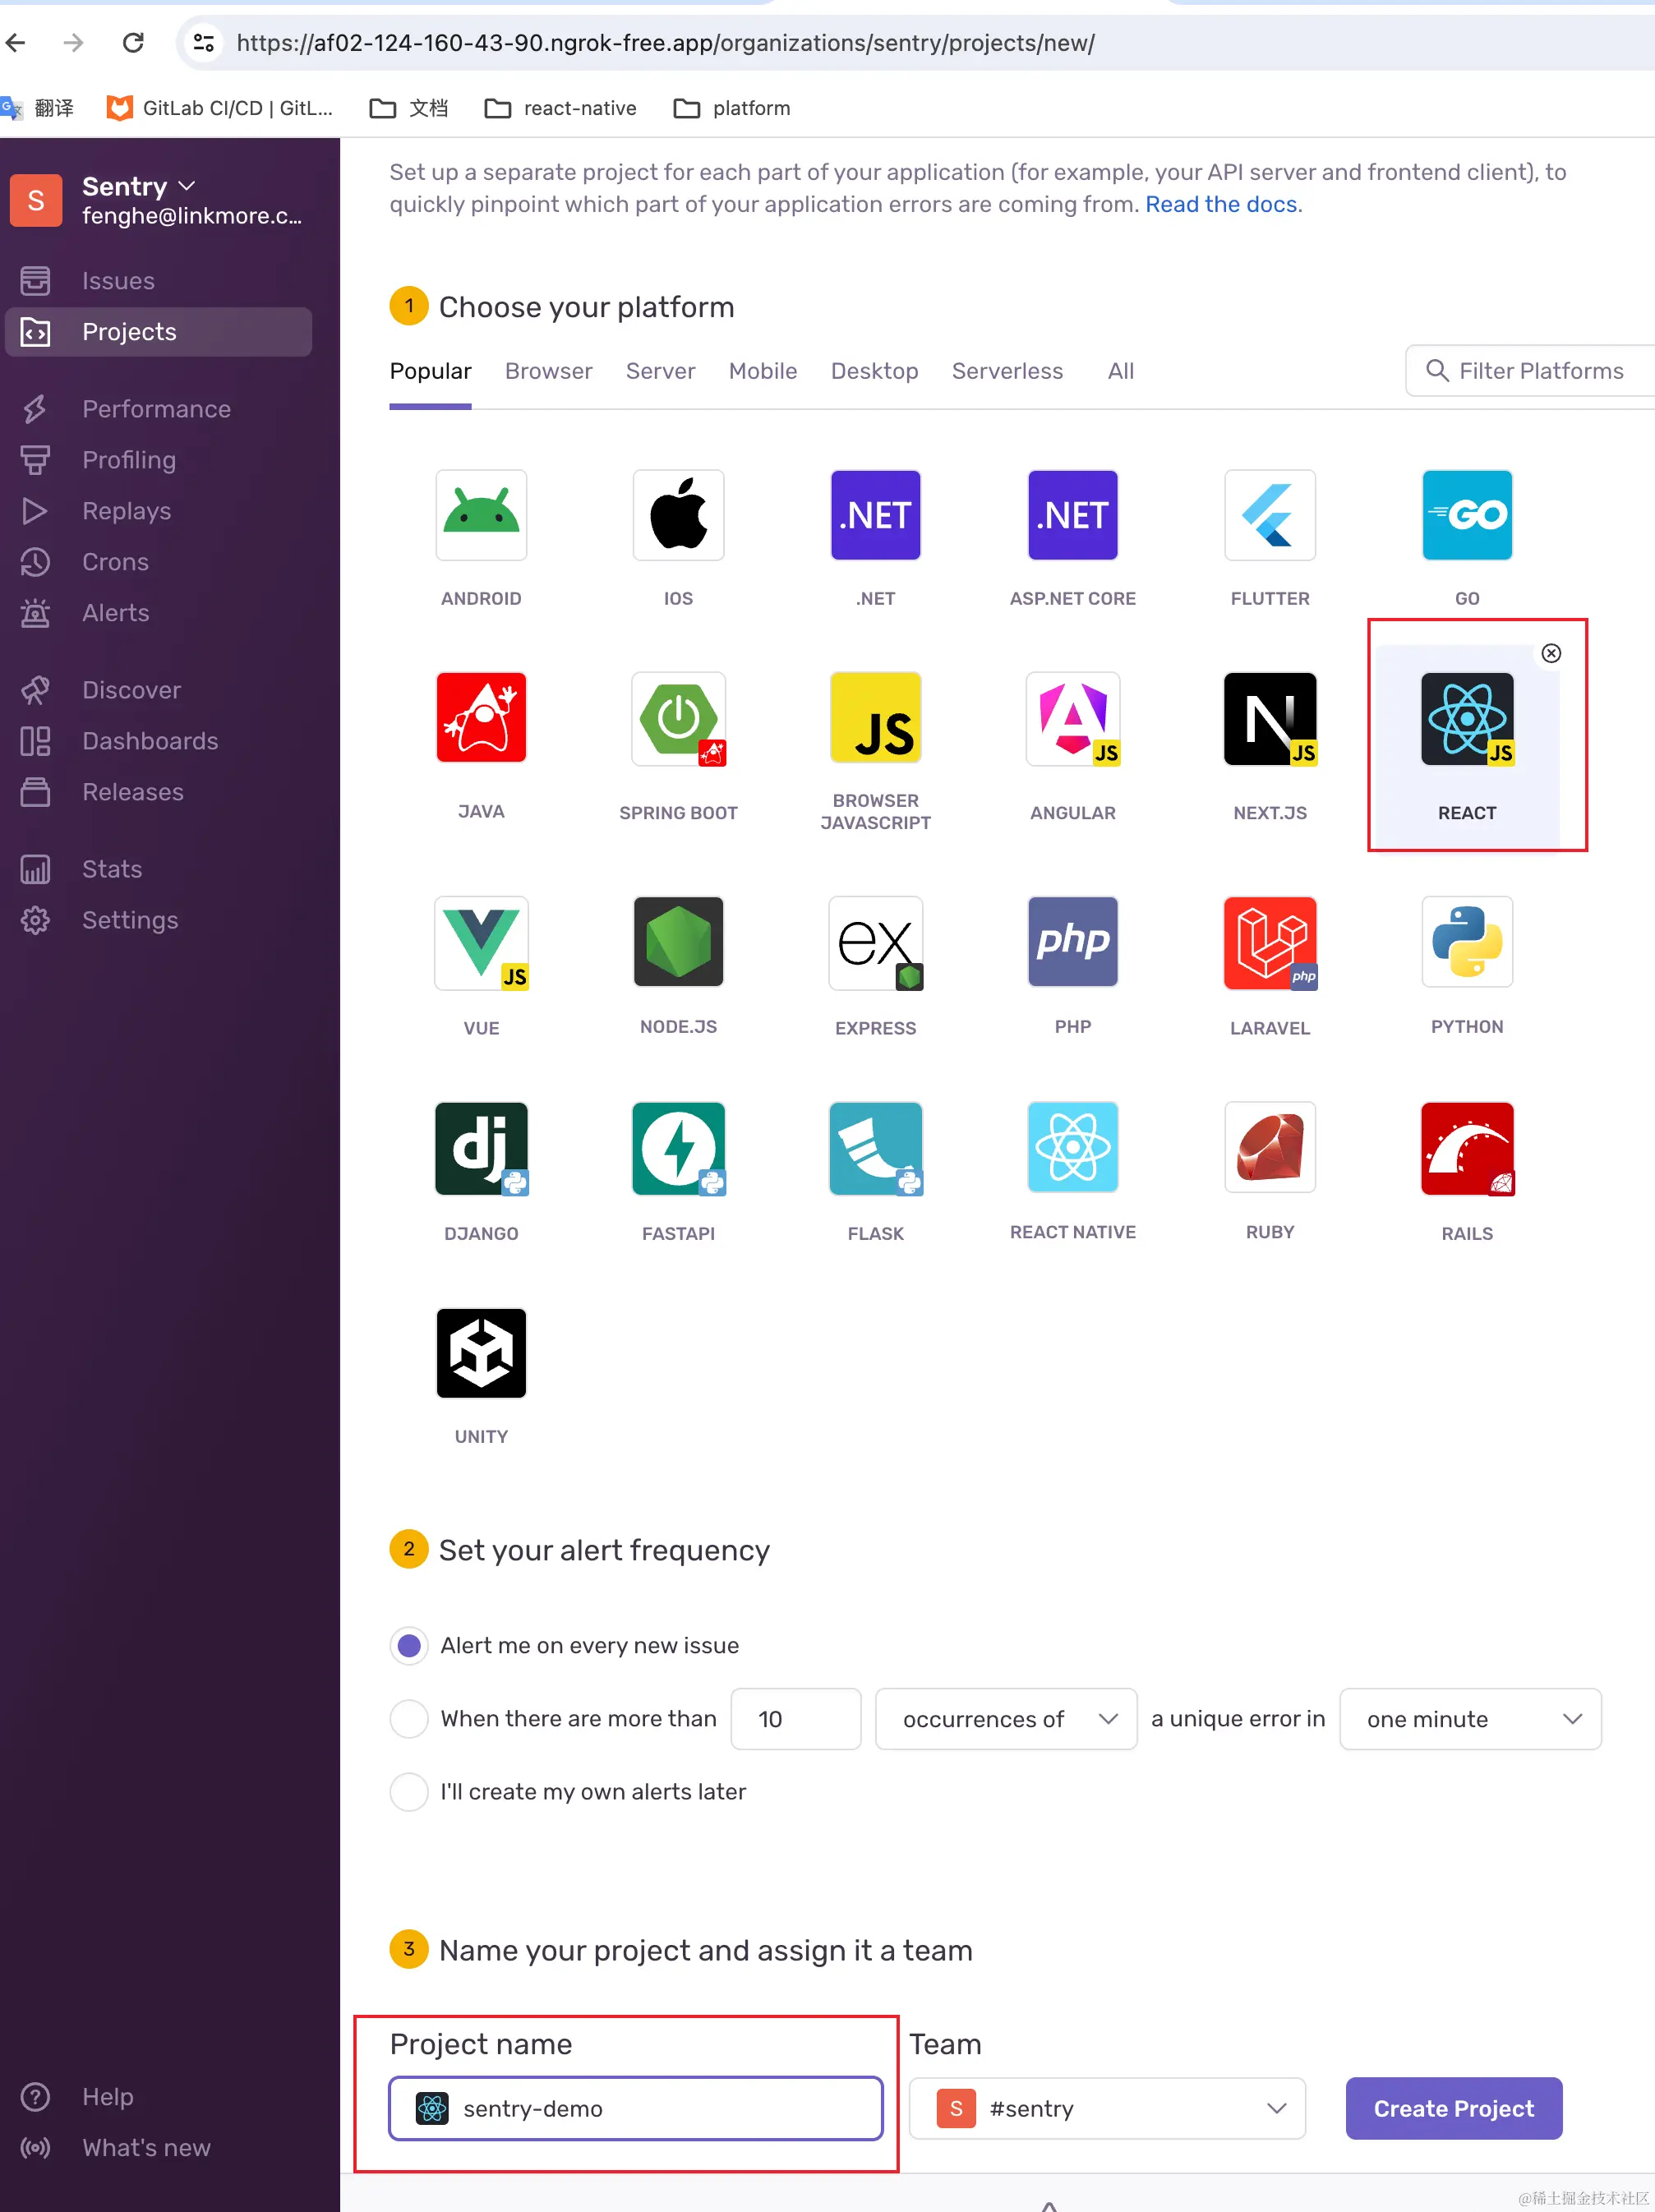The height and width of the screenshot is (2212, 1655).
Task: Focus the Filter Platforms search field
Action: coord(1530,371)
